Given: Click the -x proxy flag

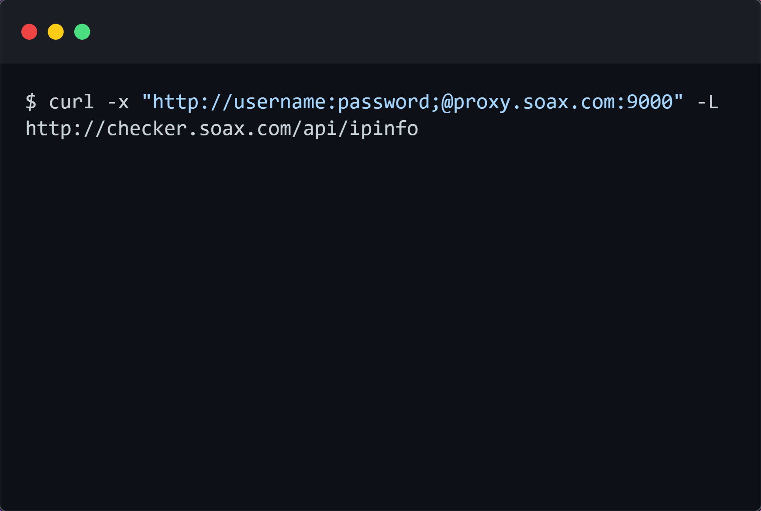Looking at the screenshot, I should pyautogui.click(x=118, y=102).
